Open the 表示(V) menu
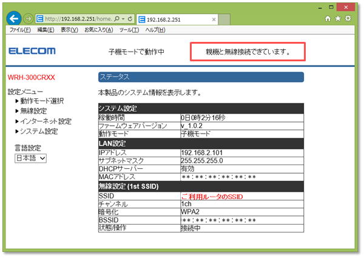The image size is (364, 258). point(69,30)
